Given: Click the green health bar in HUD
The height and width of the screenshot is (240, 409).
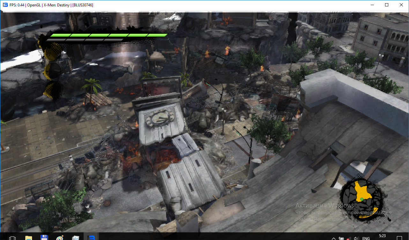Looking at the screenshot, I should [x=108, y=35].
